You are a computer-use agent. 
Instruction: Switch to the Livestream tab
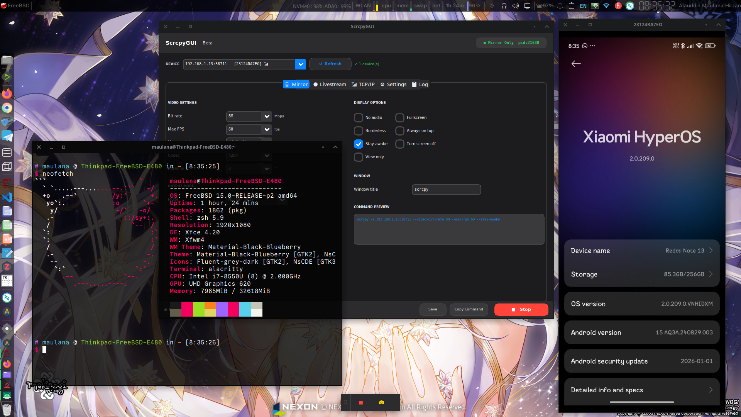[x=330, y=84]
